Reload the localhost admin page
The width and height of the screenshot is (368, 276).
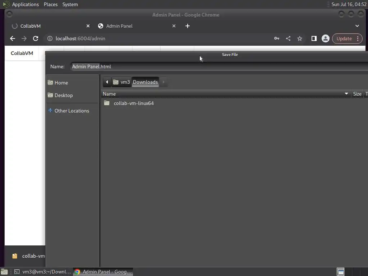coord(36,38)
